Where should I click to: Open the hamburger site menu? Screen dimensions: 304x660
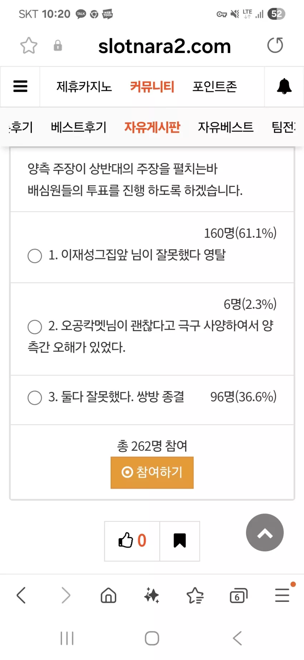coord(20,86)
